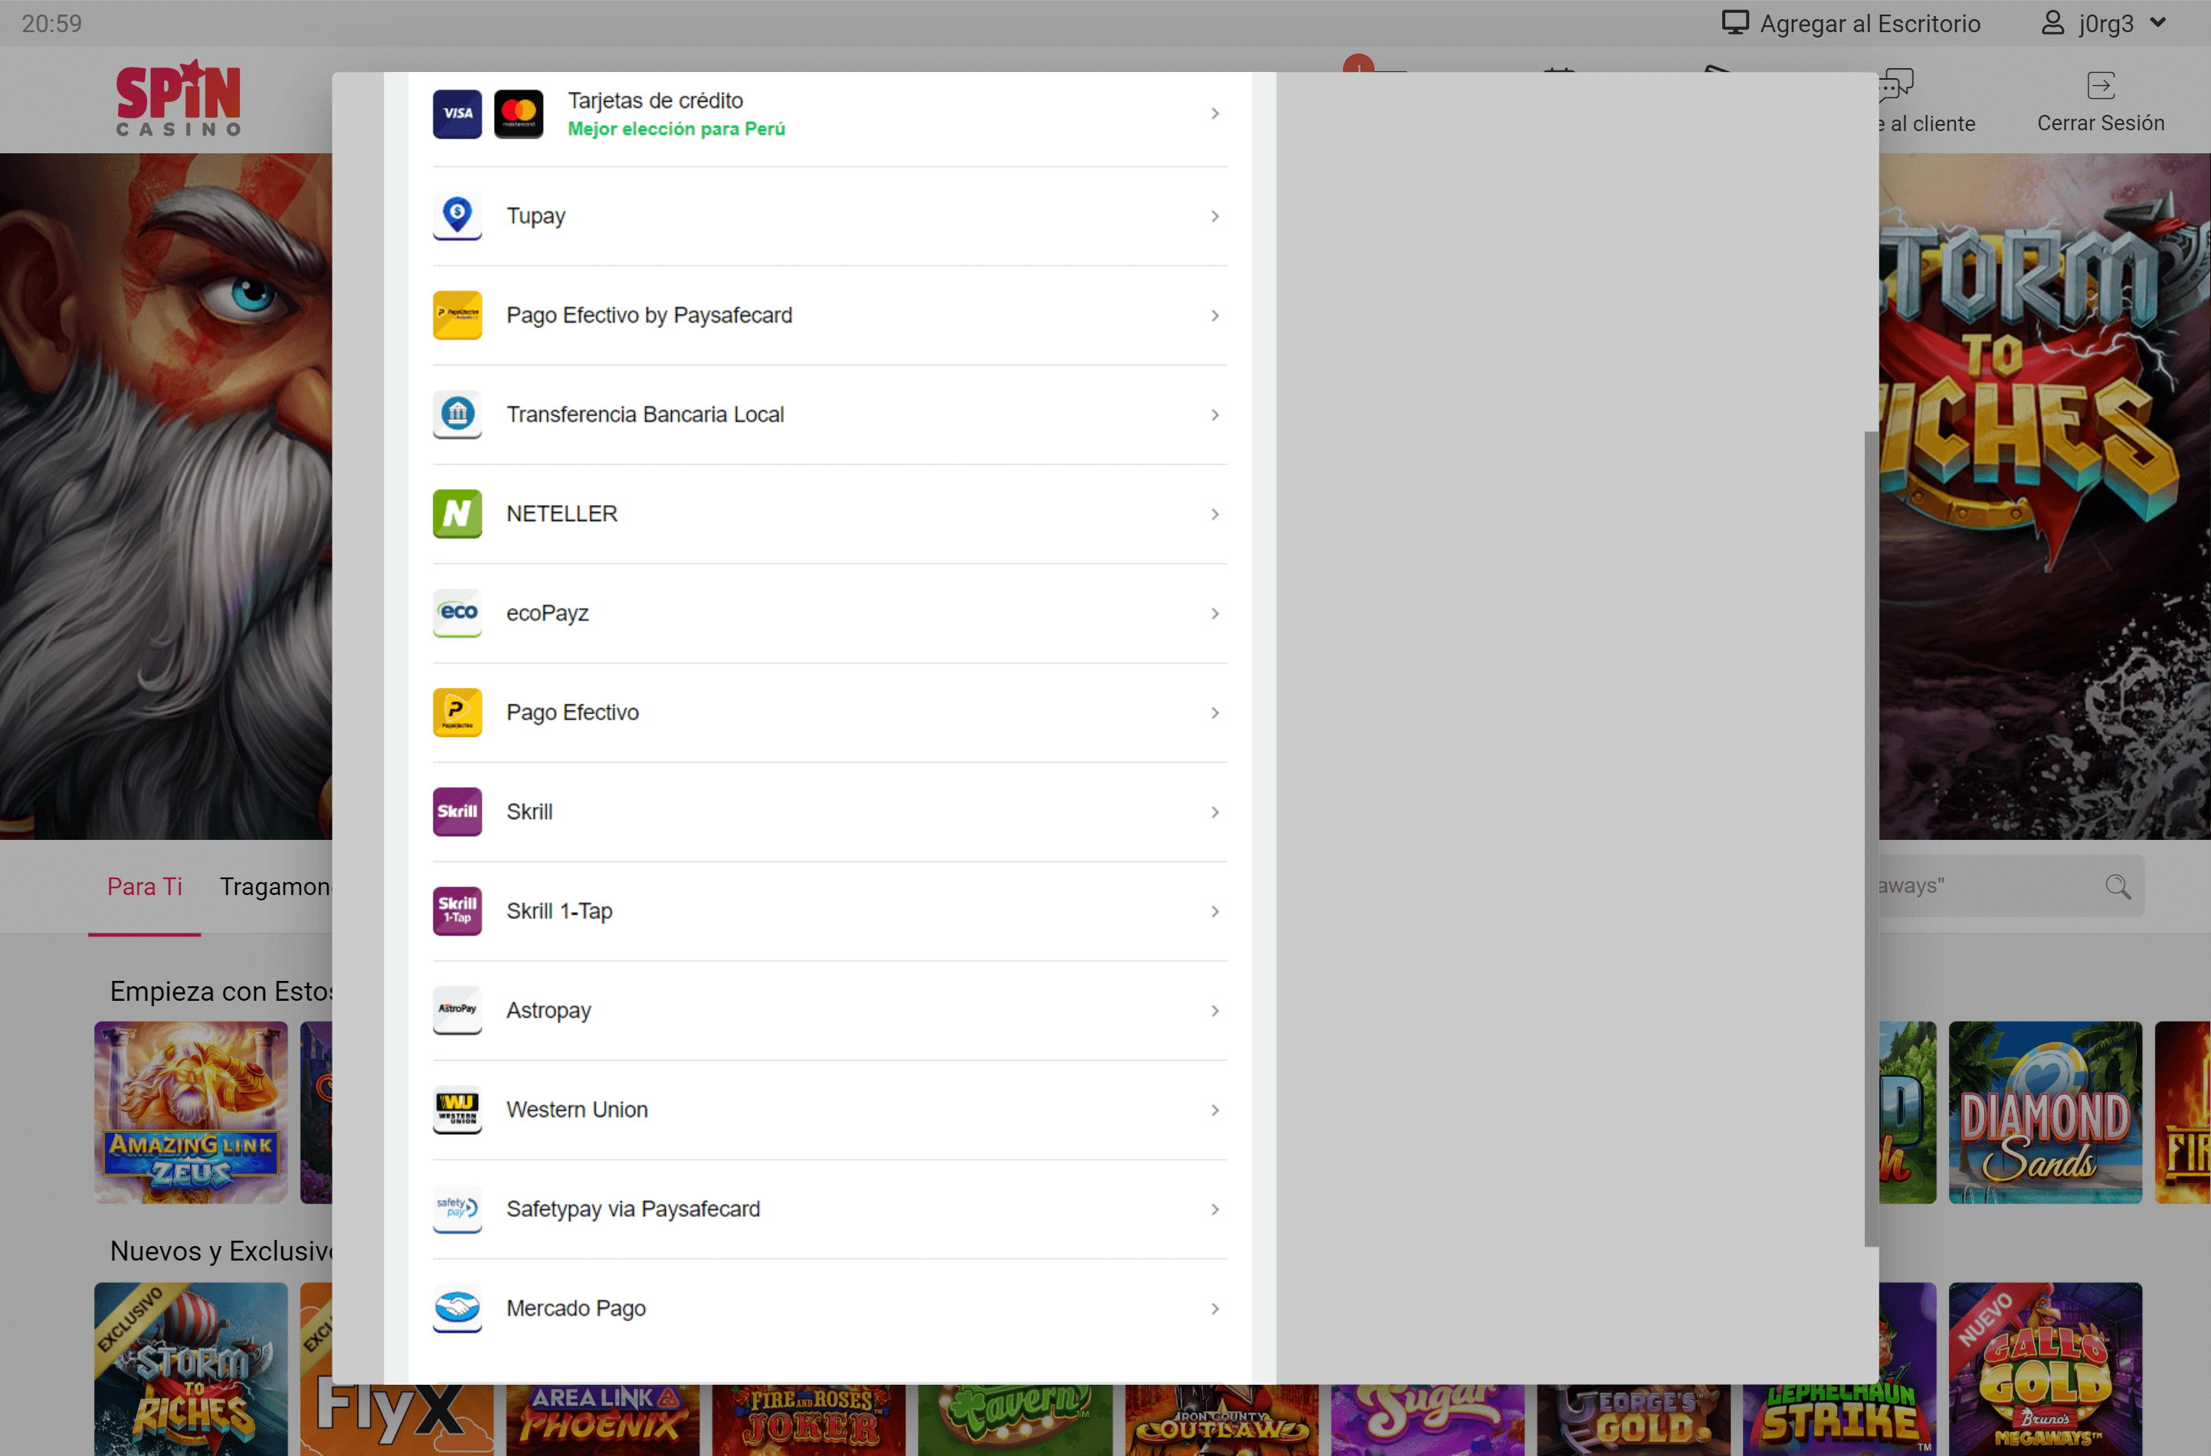Image resolution: width=2211 pixels, height=1456 pixels.
Task: Open the Amazing Link Zeus game thumbnail
Action: pyautogui.click(x=191, y=1112)
